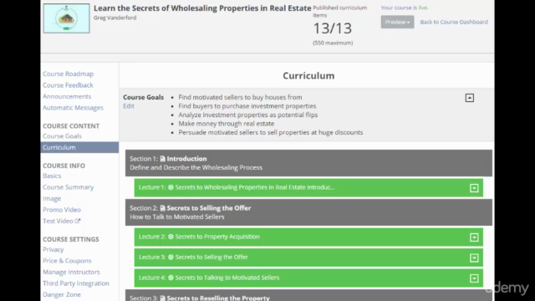535x301 pixels.
Task: Open Automatic Messages in sidebar
Action: [x=73, y=108]
